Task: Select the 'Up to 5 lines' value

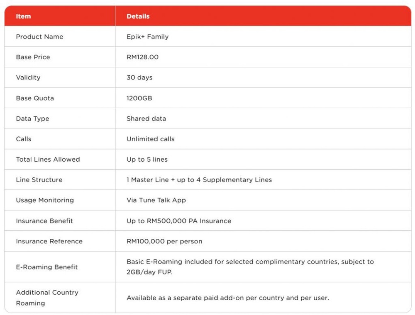Action: pos(147,159)
